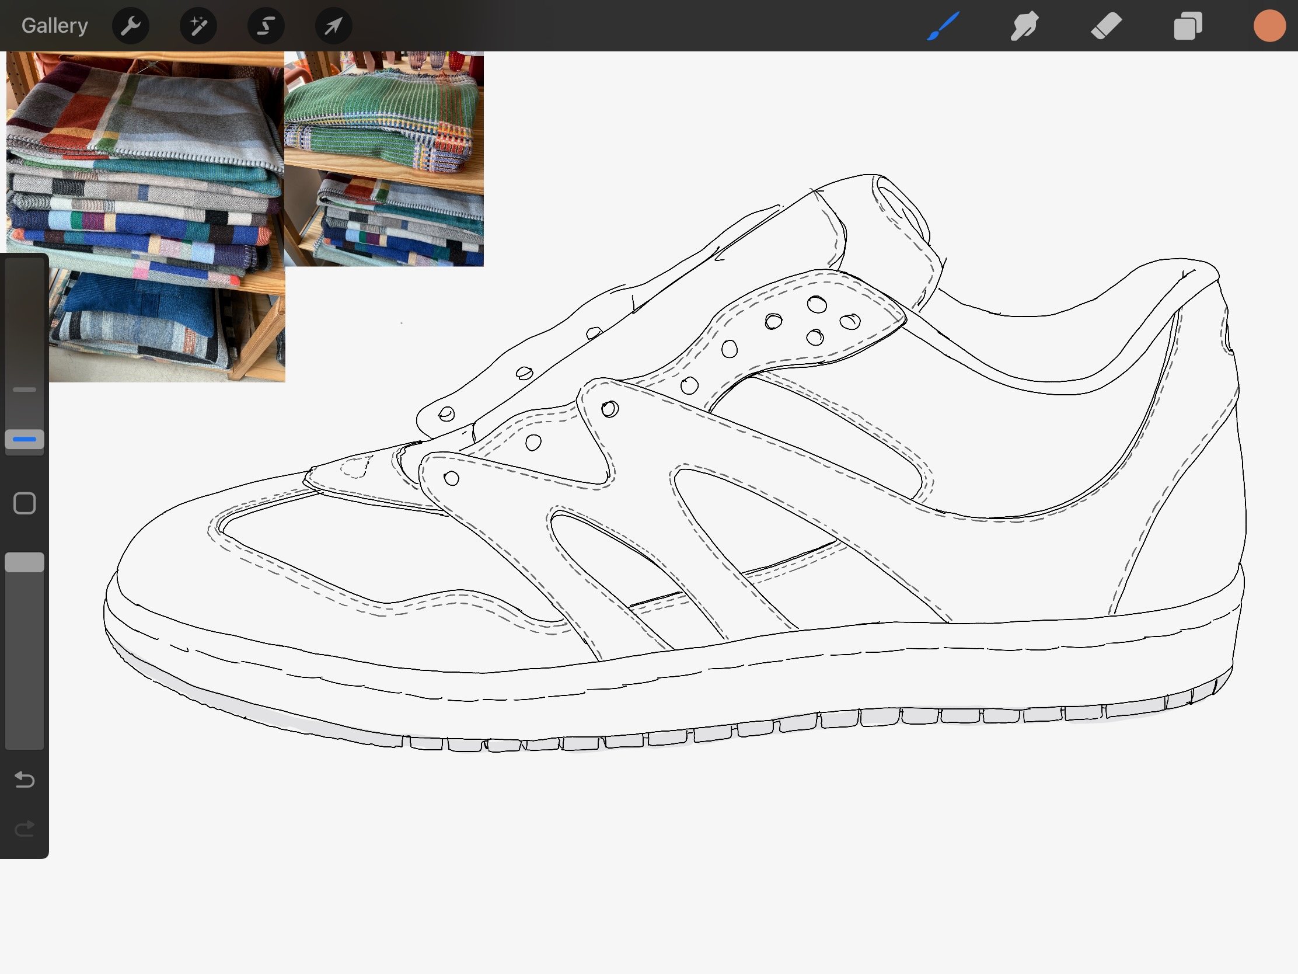Open the orange active color picker
This screenshot has height=974, width=1298.
coord(1269,26)
